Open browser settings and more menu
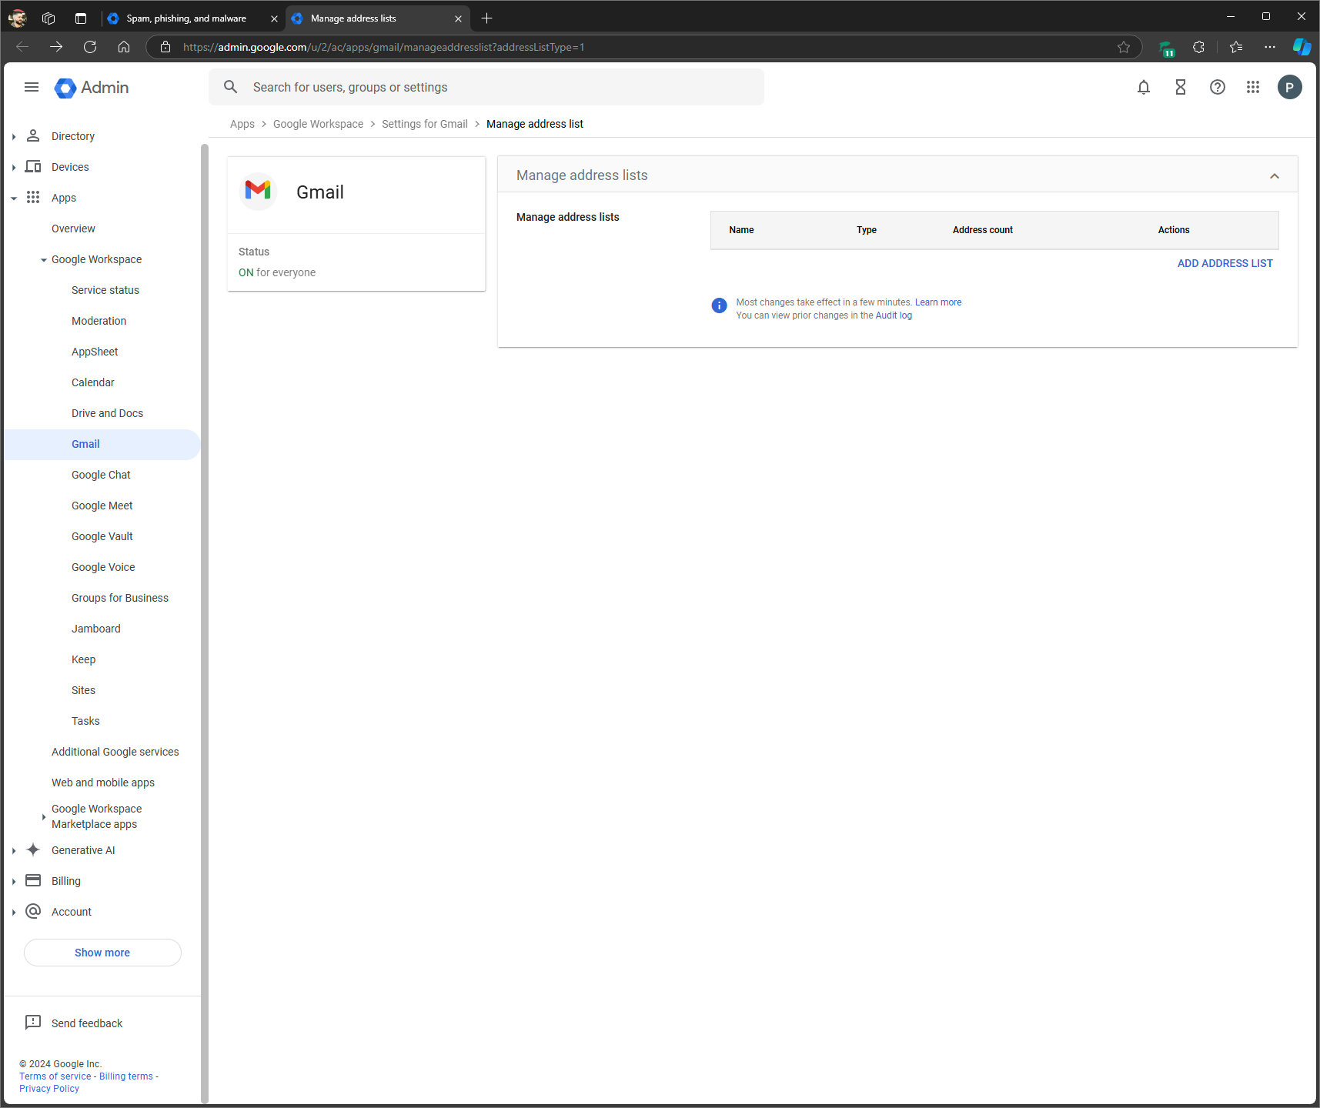Viewport: 1320px width, 1108px height. point(1270,47)
